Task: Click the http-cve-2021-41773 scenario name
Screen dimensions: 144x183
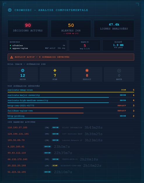Action: click(x=21, y=106)
